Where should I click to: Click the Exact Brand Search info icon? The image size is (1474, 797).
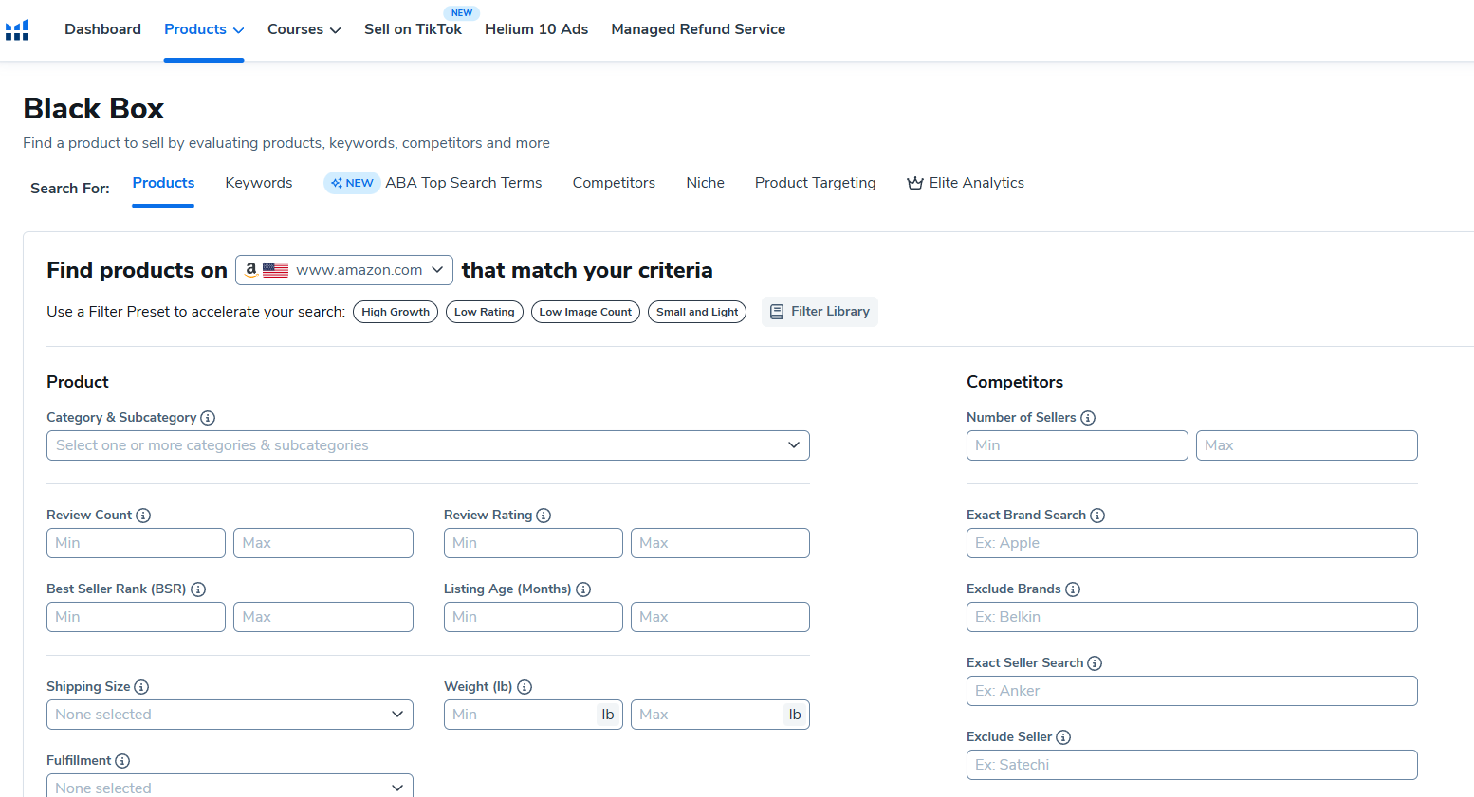click(1097, 516)
